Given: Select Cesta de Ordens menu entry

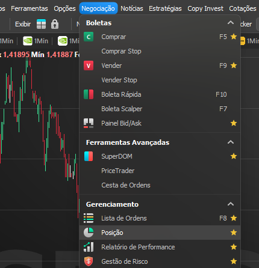Looking at the screenshot, I should pos(160,185).
